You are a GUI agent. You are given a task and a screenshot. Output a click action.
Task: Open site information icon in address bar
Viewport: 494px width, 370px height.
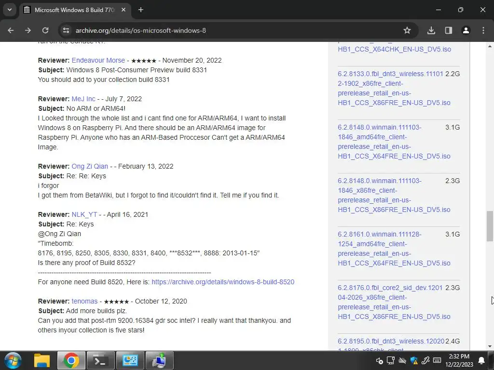[66, 30]
